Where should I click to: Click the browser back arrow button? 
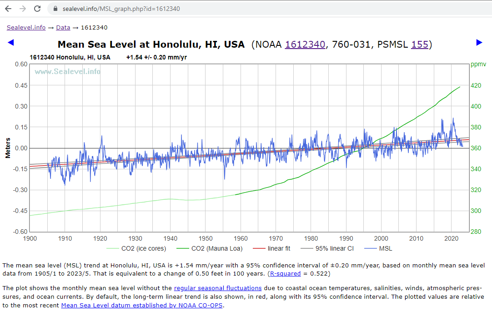(8, 9)
